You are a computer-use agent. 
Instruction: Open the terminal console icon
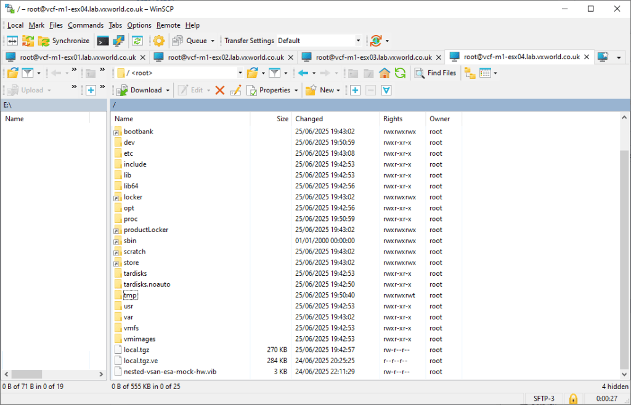[103, 41]
